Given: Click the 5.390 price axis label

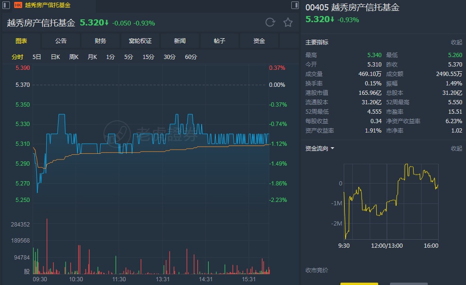Looking at the screenshot, I should (x=23, y=68).
